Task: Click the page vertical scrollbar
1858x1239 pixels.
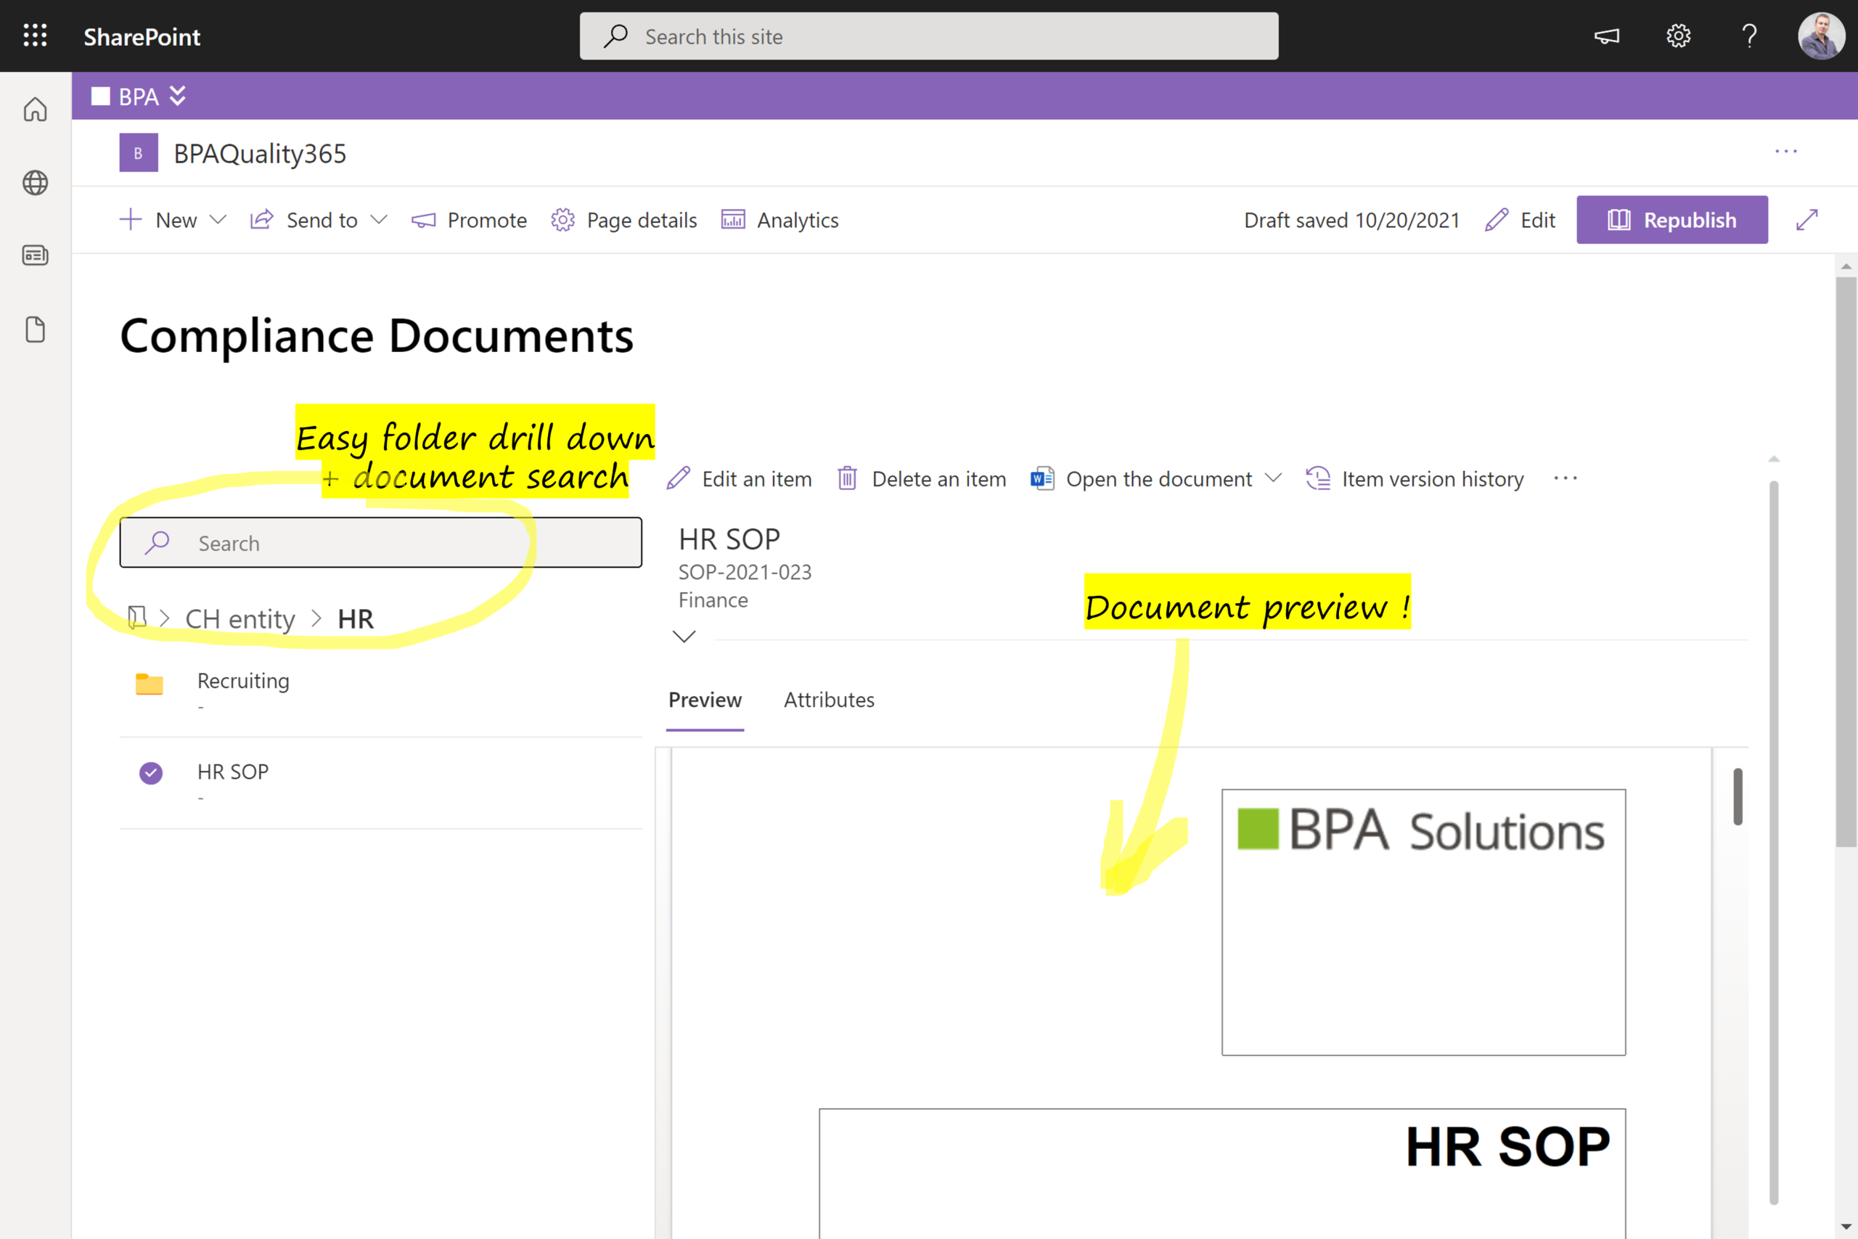Action: pos(1846,561)
